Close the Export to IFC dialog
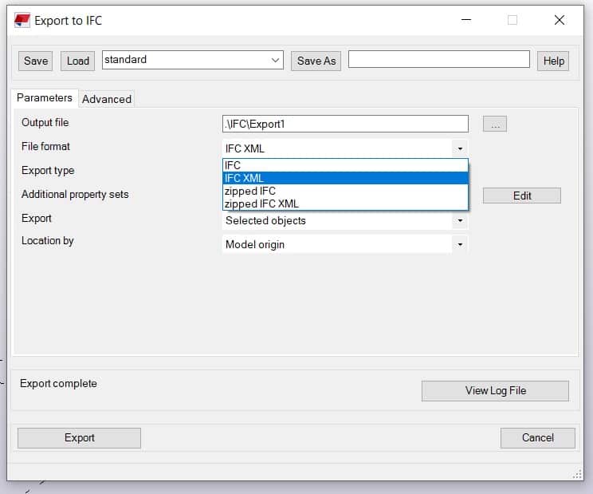 (559, 21)
